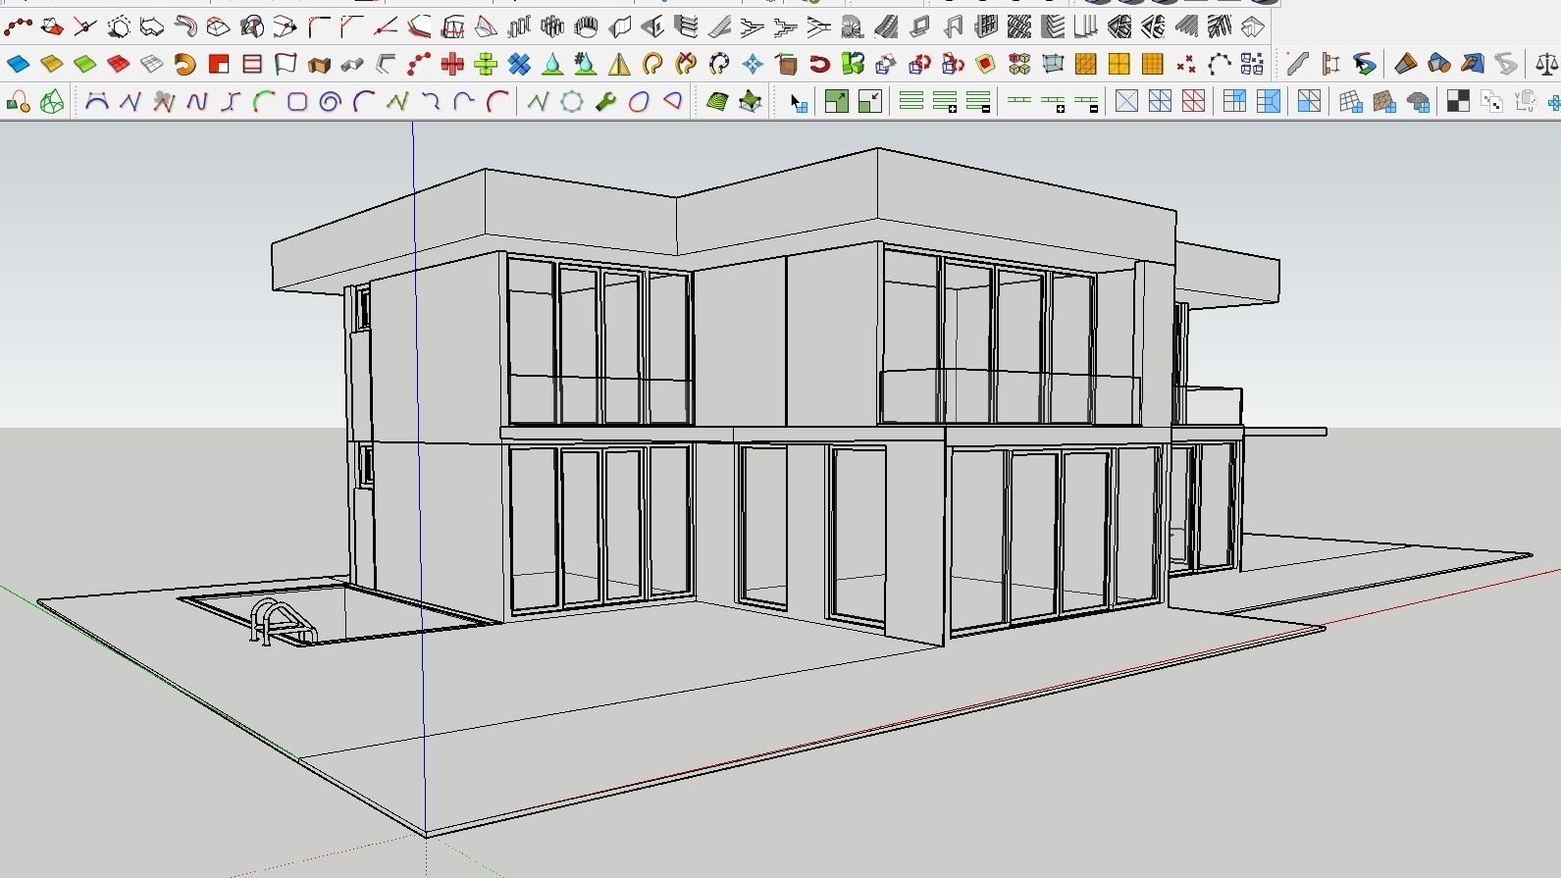Select the blue spiral curve tool
Image resolution: width=1561 pixels, height=878 pixels.
pyautogui.click(x=330, y=101)
